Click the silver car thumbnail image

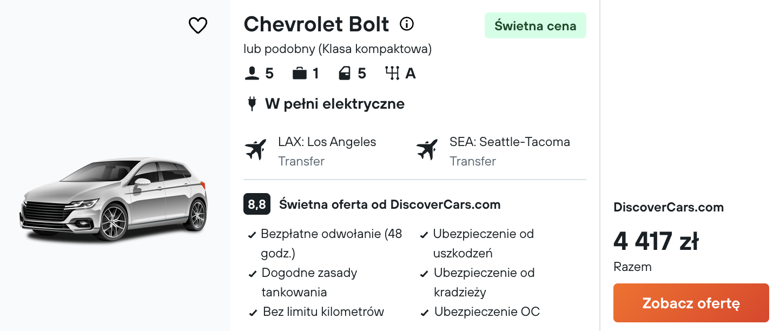click(x=114, y=199)
